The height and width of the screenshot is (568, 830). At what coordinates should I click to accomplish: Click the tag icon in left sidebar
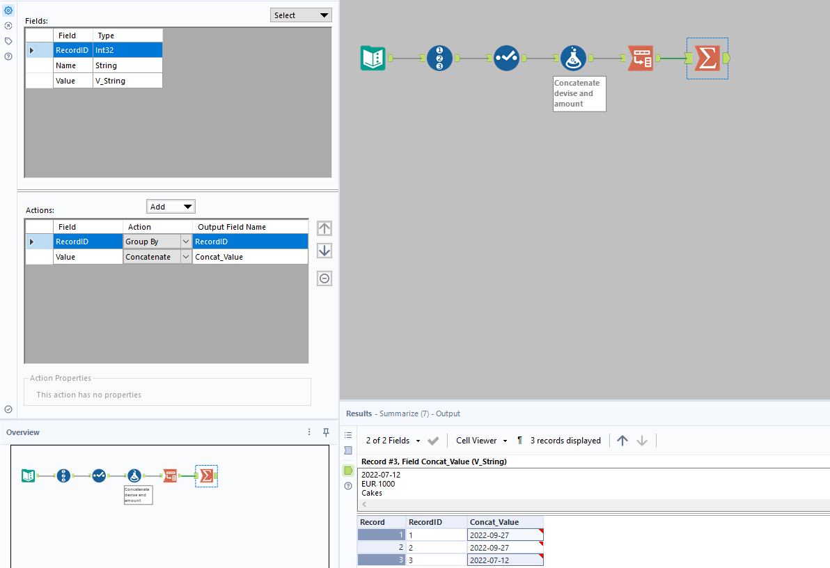8,40
